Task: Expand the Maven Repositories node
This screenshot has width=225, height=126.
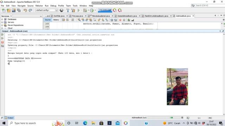Action: (x=2, y=25)
